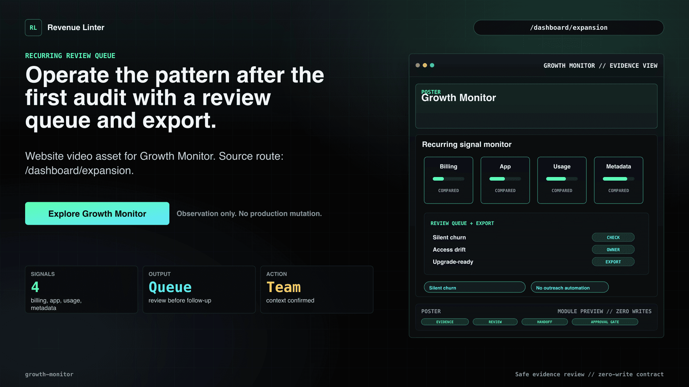This screenshot has height=387, width=689.
Task: Switch to the REVIEW tab
Action: click(x=495, y=322)
